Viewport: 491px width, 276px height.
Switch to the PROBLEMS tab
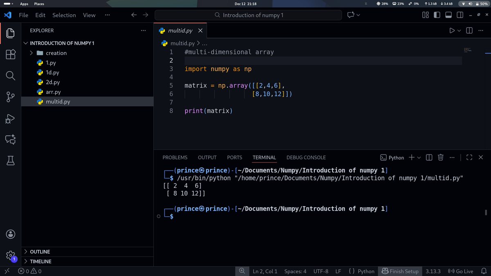point(175,157)
